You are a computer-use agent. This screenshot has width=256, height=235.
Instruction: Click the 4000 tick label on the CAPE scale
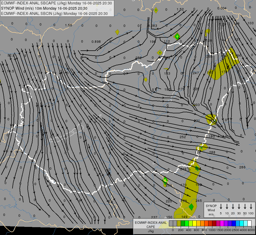(x=243, y=230)
